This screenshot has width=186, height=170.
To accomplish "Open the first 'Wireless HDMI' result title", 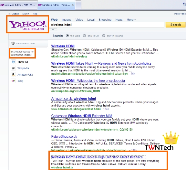I will (x=63, y=46).
